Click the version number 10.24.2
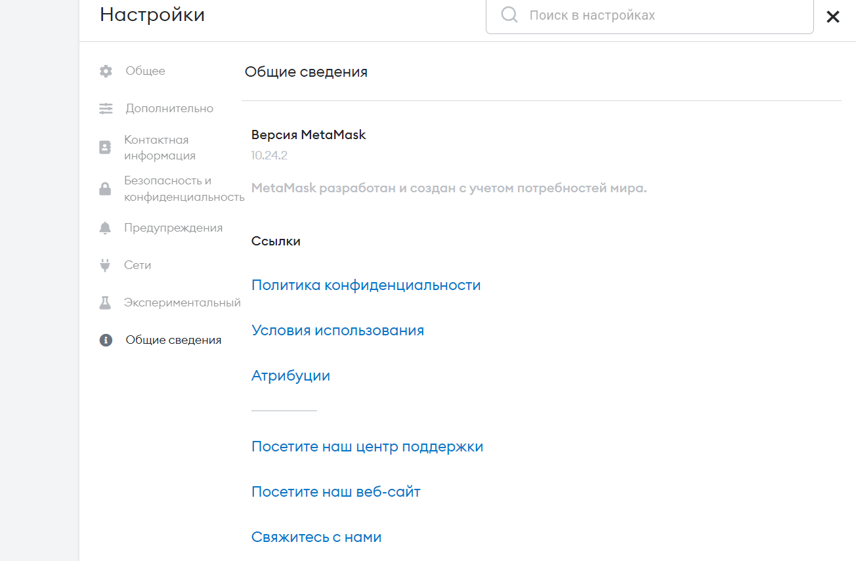This screenshot has width=856, height=561. coord(269,156)
